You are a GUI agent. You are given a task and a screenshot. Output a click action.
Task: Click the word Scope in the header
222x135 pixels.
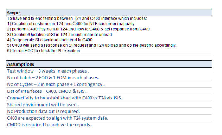13,13
